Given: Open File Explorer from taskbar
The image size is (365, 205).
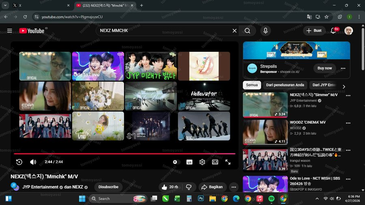Looking at the screenshot, I should (213, 199).
